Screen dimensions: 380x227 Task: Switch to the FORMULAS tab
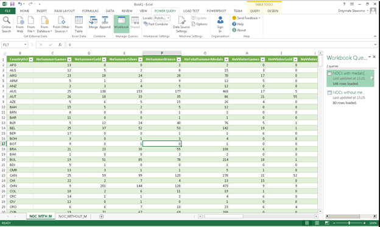click(x=90, y=11)
